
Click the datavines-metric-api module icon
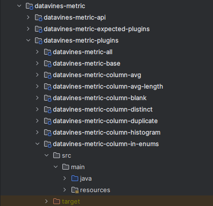(38, 18)
